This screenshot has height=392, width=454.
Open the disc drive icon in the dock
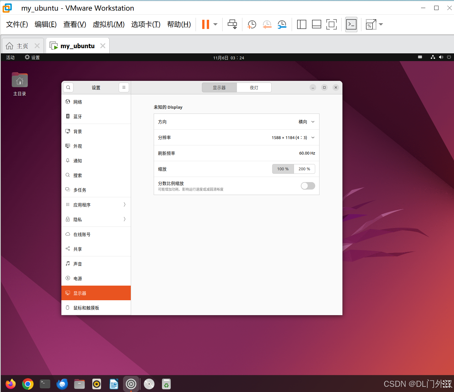click(x=149, y=384)
